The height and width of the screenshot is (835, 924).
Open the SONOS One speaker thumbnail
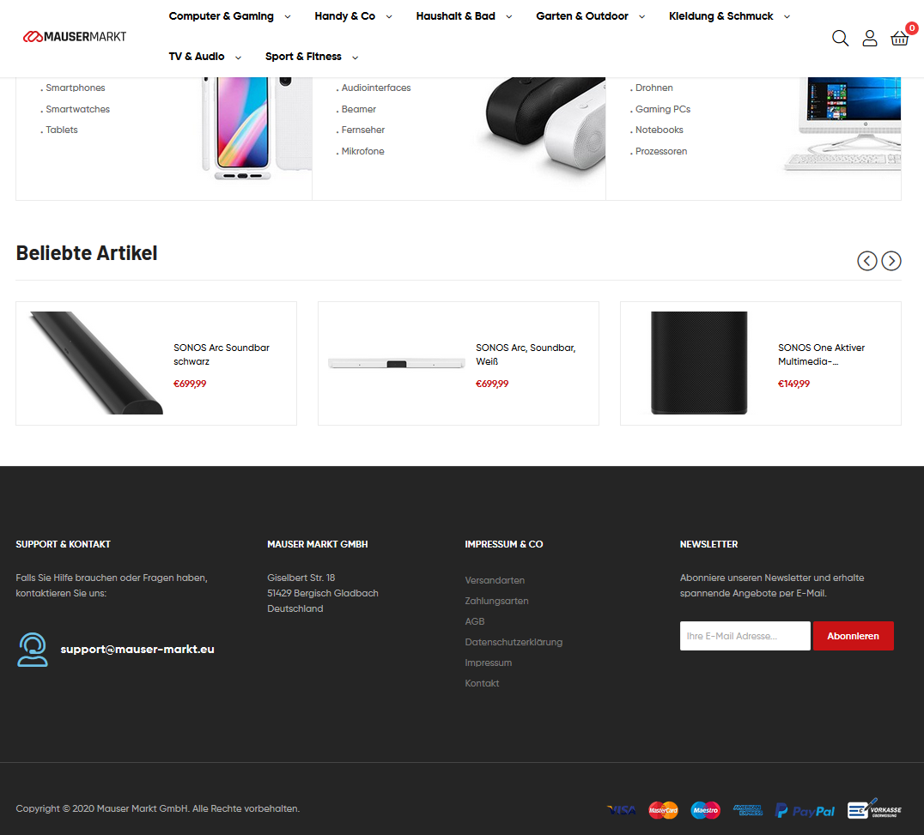point(698,363)
